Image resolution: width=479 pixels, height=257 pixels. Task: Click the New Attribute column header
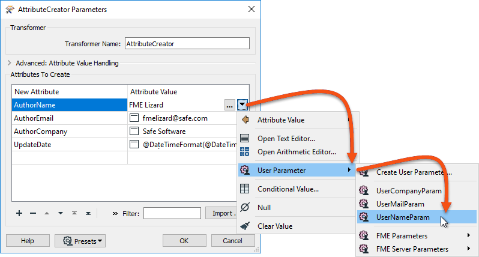coord(70,92)
